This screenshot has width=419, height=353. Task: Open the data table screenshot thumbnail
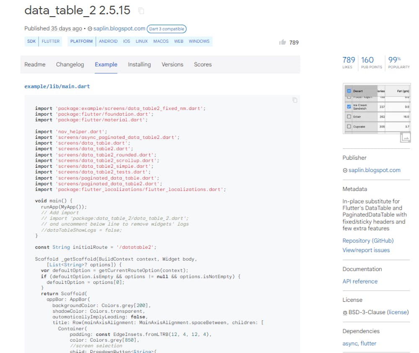click(x=377, y=108)
